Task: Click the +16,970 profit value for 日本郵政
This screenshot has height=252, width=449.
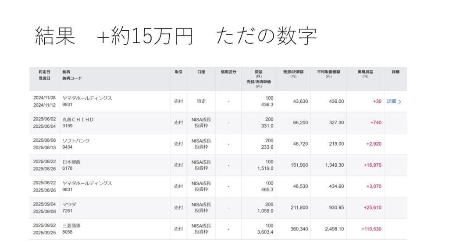Action: (372, 165)
